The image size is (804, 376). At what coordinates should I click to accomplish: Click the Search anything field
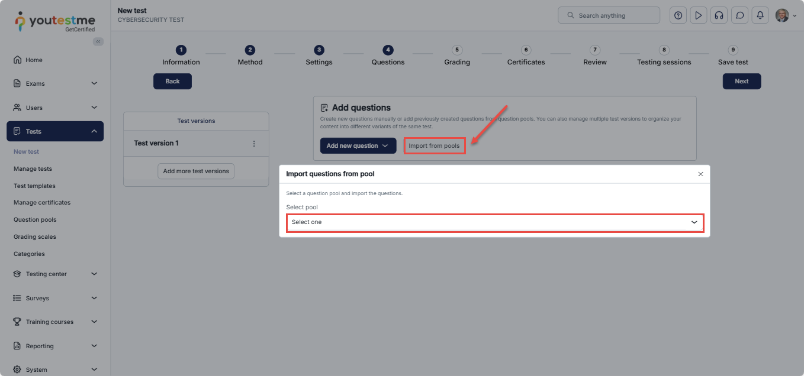(609, 15)
